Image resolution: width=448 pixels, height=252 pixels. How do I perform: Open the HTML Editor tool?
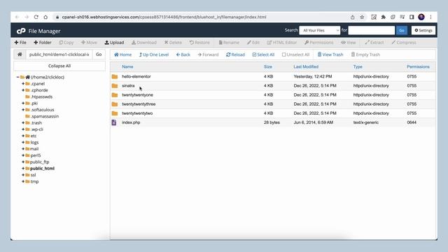click(282, 42)
